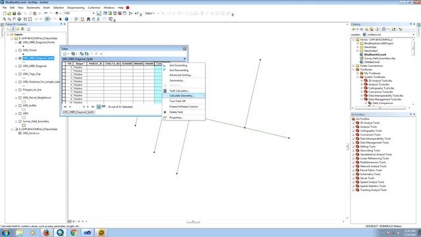Screen dimensions: 421x237
Task: Click Catalog horizontal scrollbar
Action: pos(380,108)
